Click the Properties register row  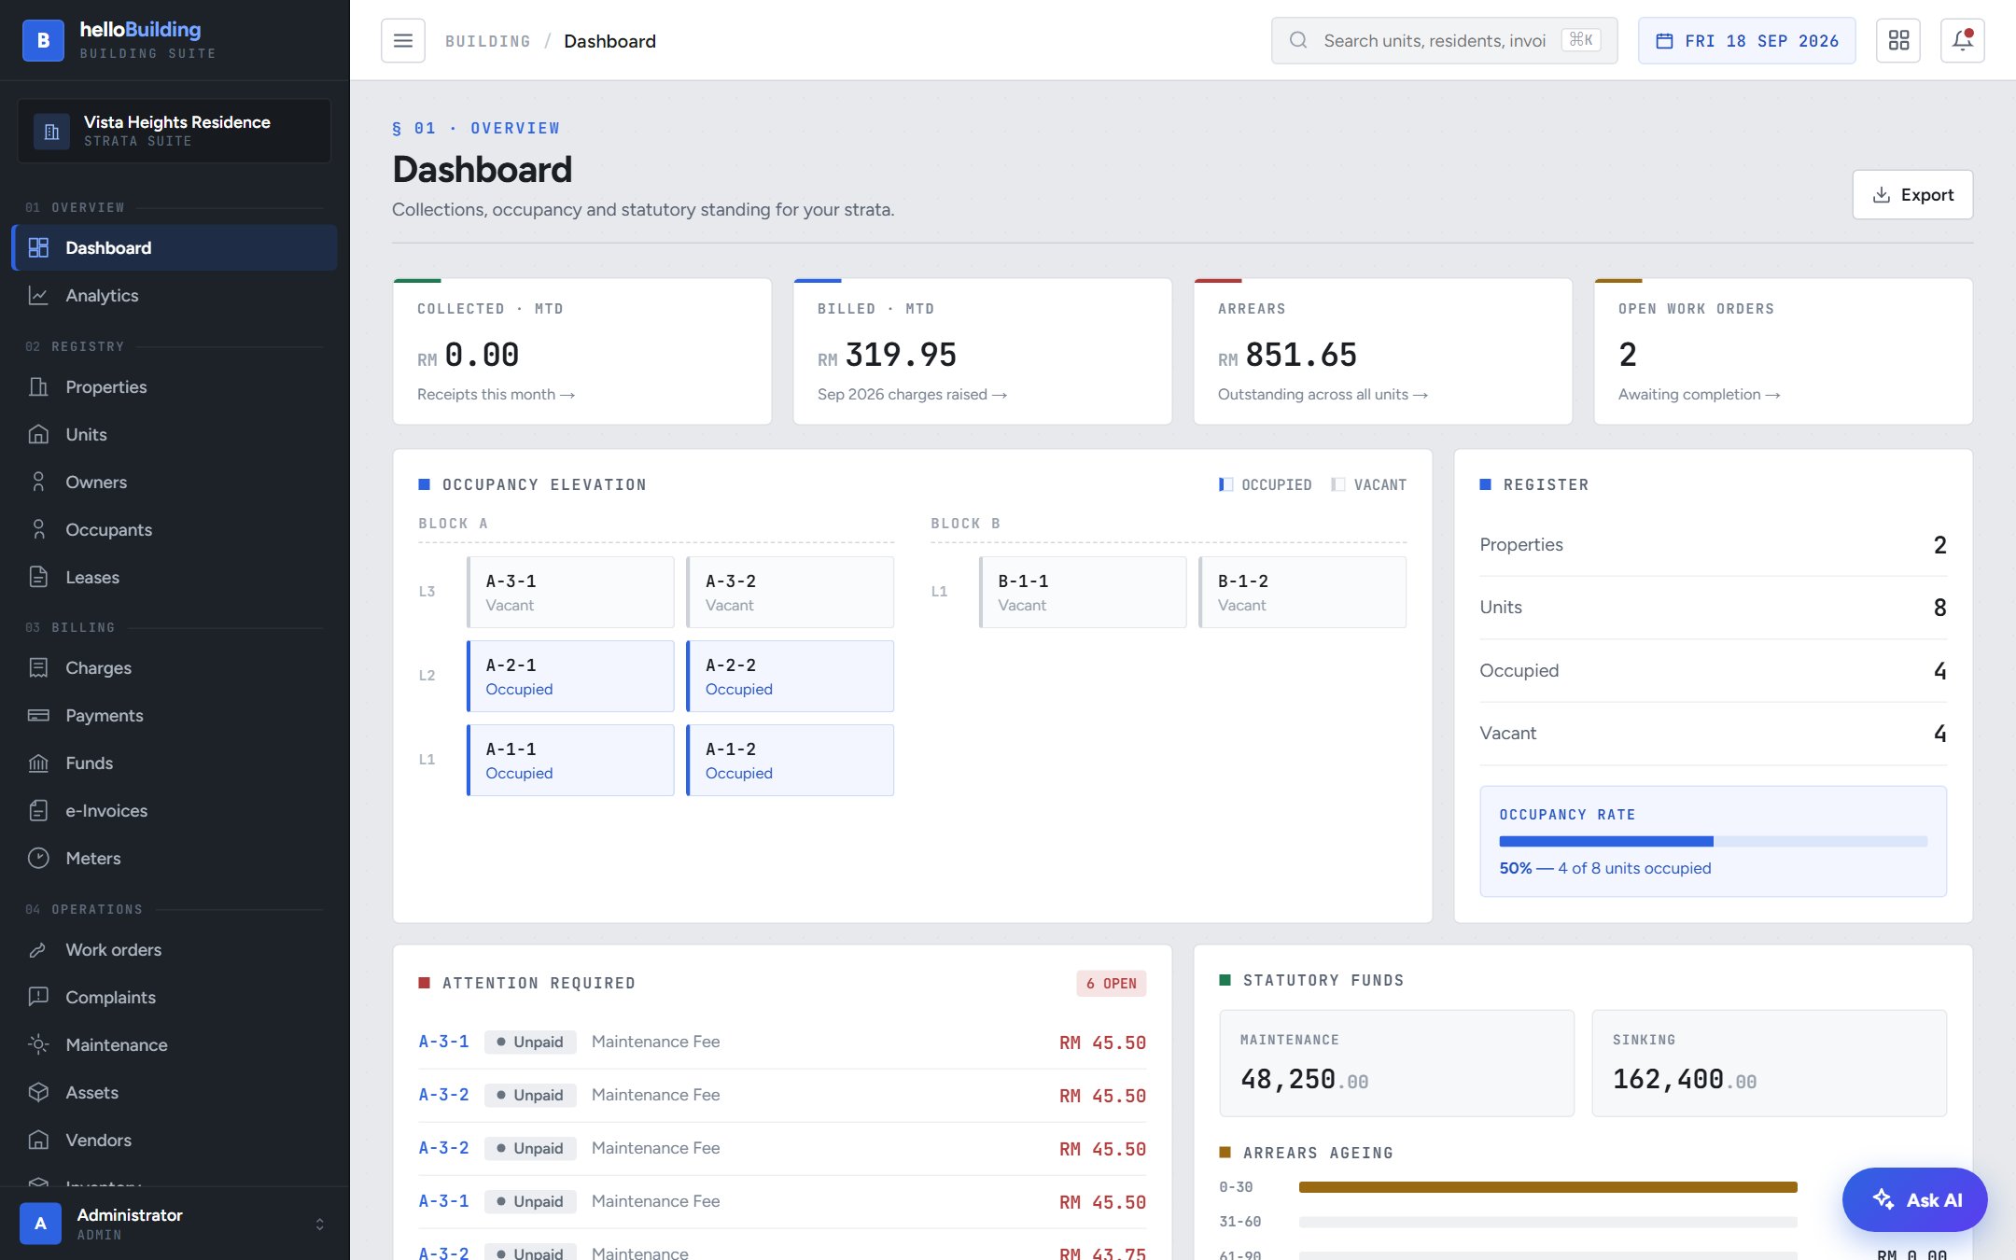[x=1713, y=544]
